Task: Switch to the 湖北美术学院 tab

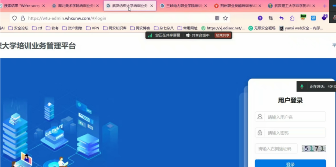Action: click(x=73, y=6)
